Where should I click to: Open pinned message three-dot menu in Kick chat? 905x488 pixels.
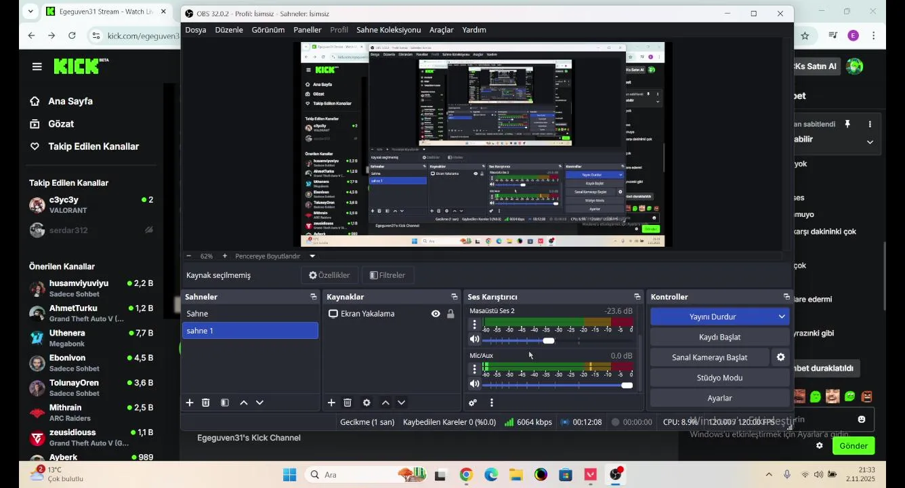point(870,124)
